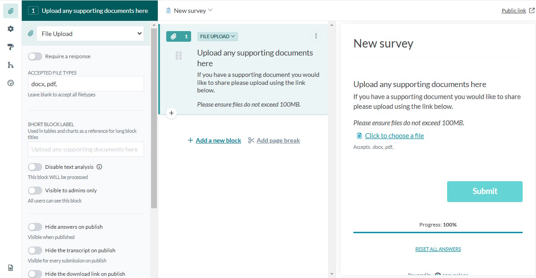
Task: Click Add page break
Action: point(278,140)
